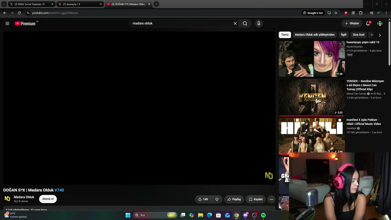
Task: Open Discord from the taskbar
Action: [x=245, y=215]
